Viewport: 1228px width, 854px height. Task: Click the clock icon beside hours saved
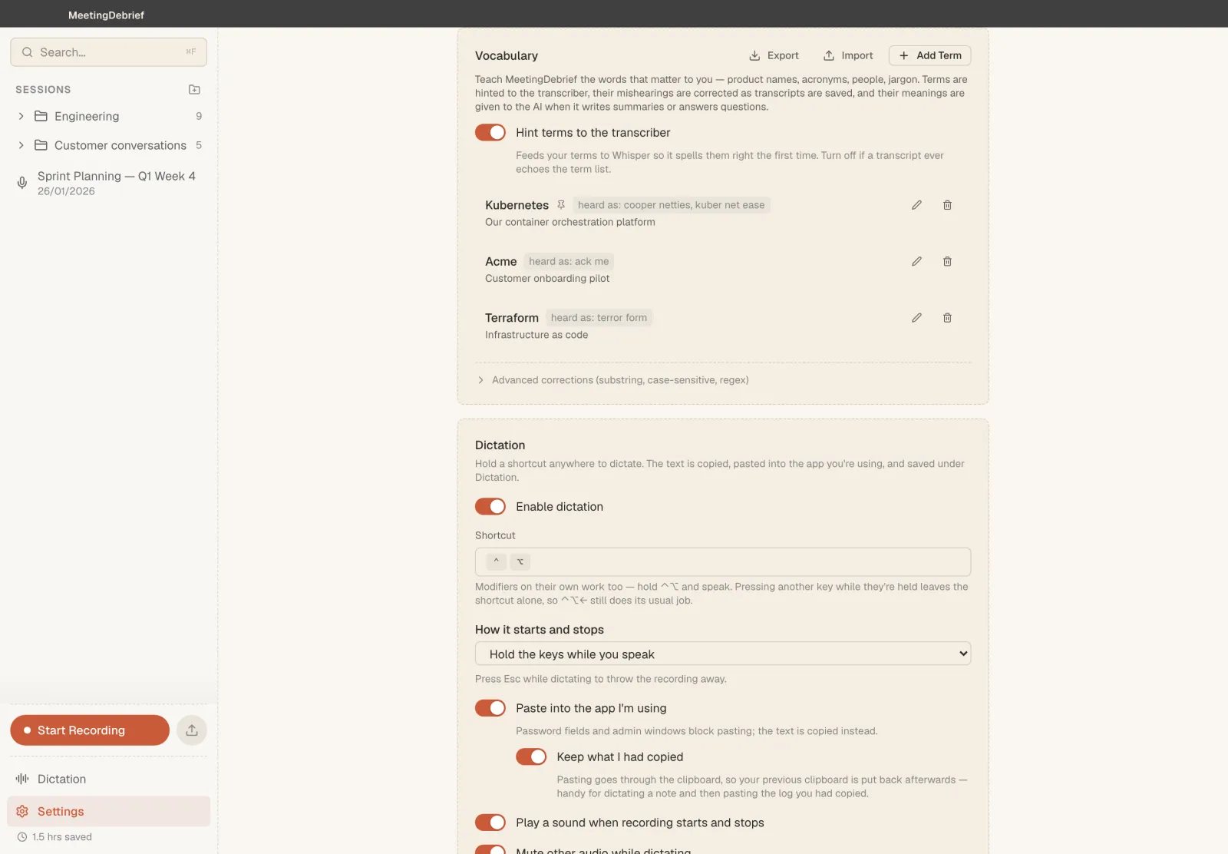pos(22,837)
